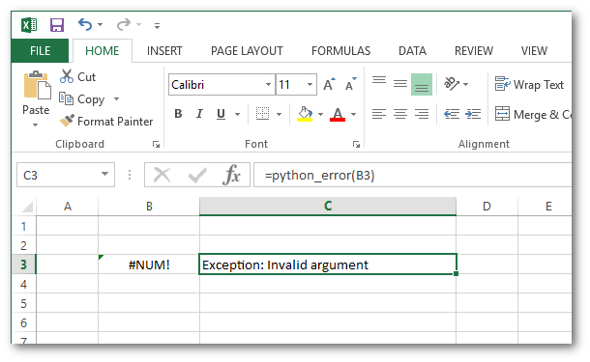Viewport: 590px width, 362px height.
Task: Increase the cell indent
Action: (473, 114)
